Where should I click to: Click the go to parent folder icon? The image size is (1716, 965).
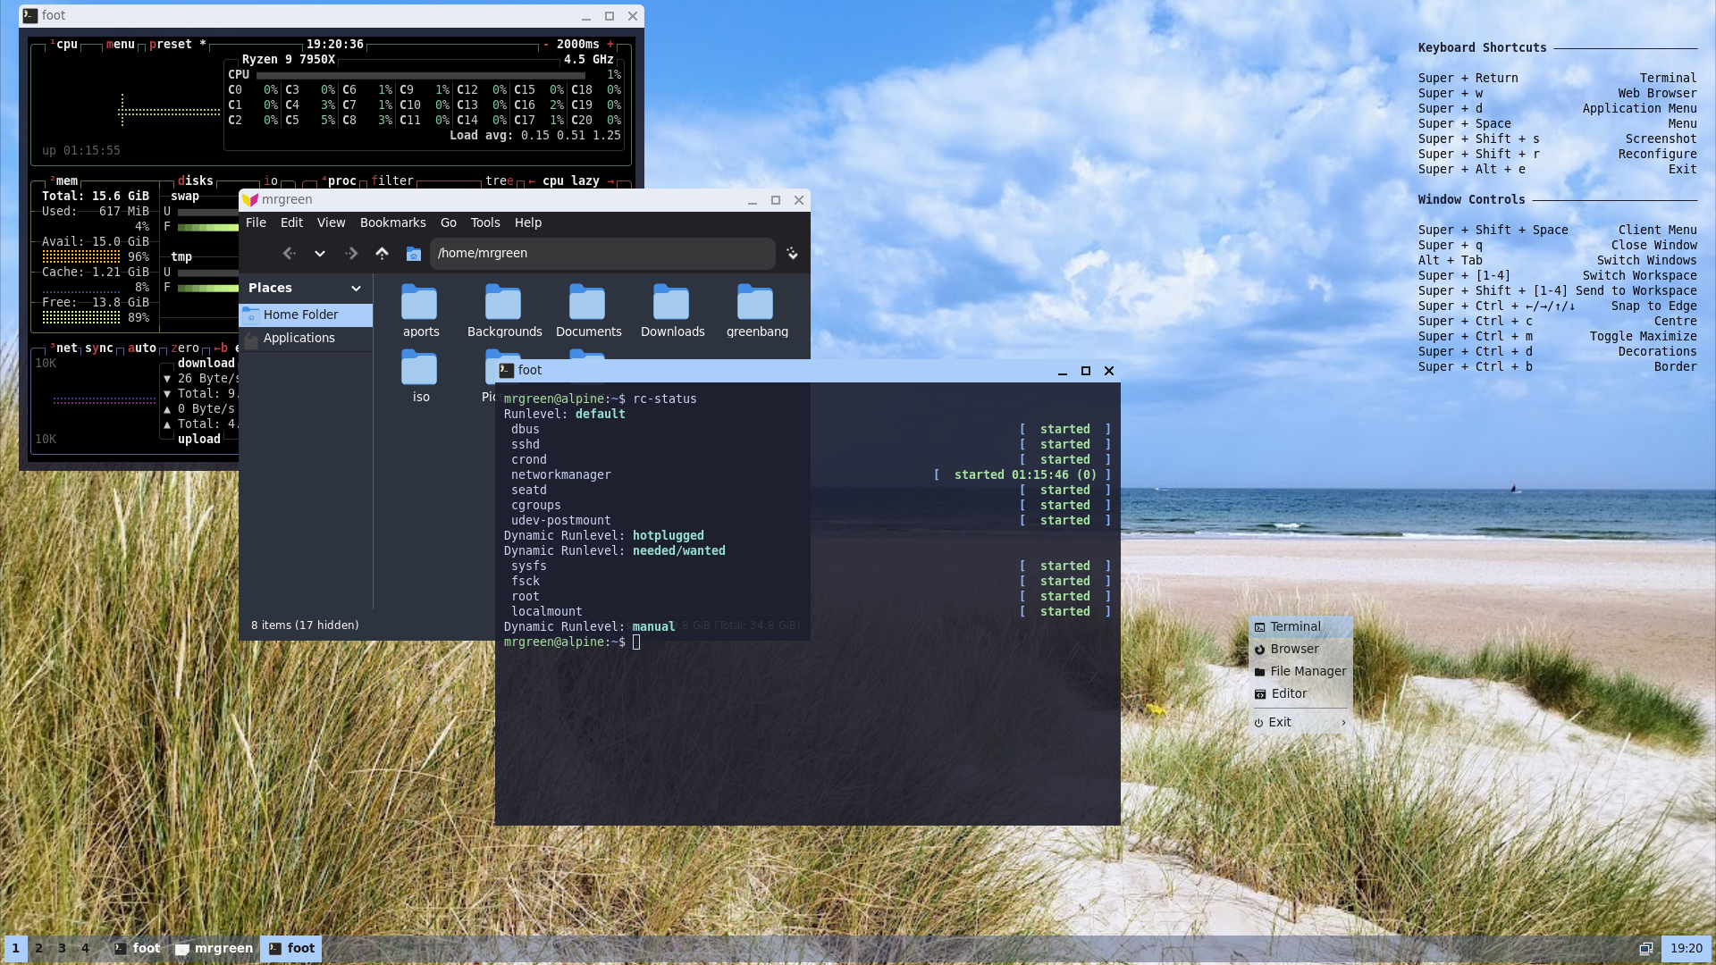(382, 254)
